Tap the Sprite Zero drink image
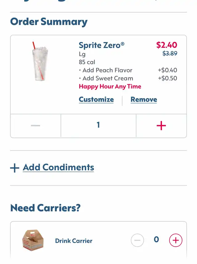This screenshot has width=197, height=264. pos(40,62)
